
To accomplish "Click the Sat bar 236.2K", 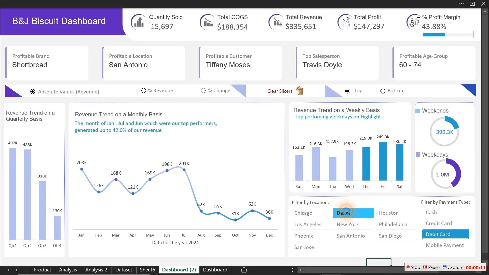I will (400, 162).
